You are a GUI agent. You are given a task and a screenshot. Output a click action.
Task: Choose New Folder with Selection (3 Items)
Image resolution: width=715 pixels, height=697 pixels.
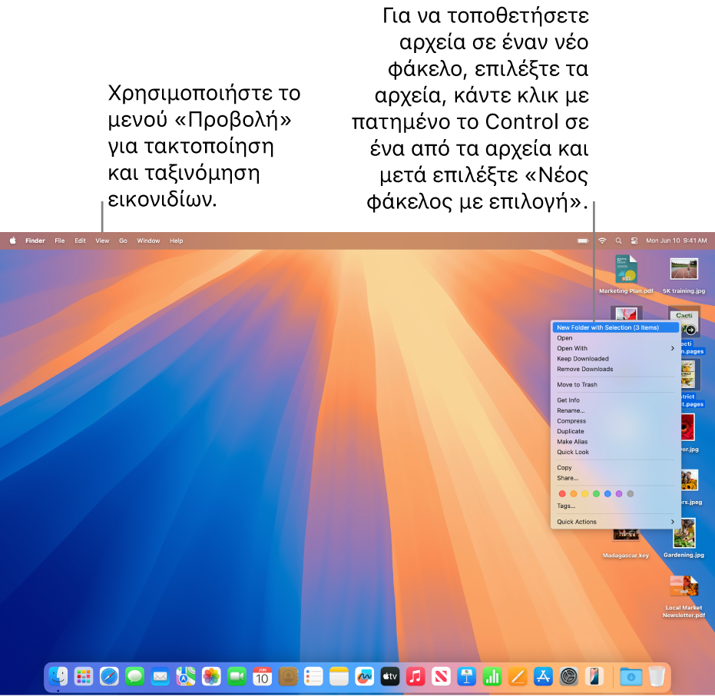(616, 327)
